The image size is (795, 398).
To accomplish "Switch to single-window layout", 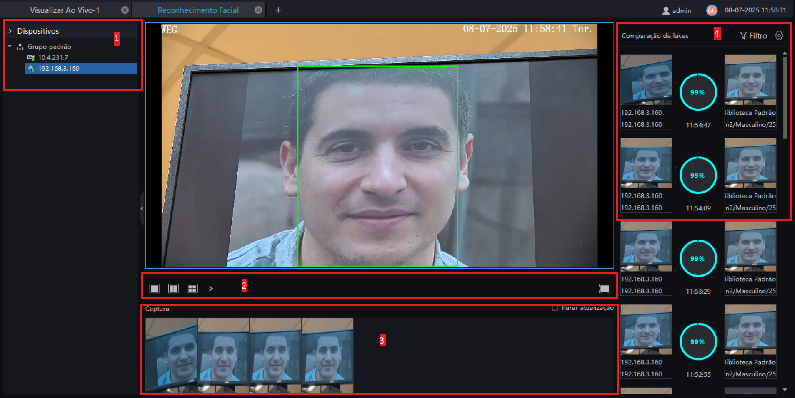I will coord(155,288).
